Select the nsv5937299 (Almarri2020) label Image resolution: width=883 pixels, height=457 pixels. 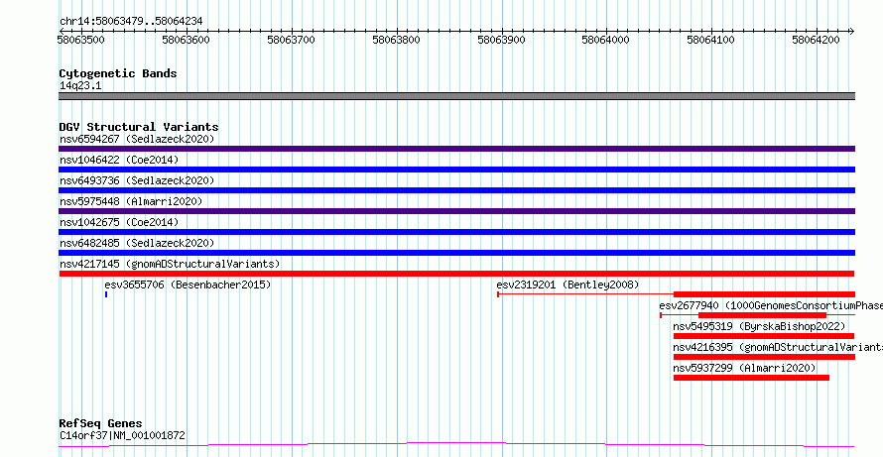click(x=744, y=368)
